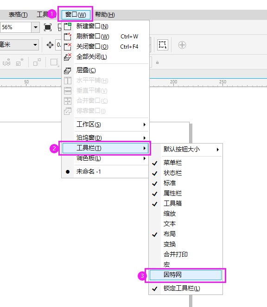The image size is (267, 307).
Task: Expand the 调色板(L) submenu
Action: 106,158
